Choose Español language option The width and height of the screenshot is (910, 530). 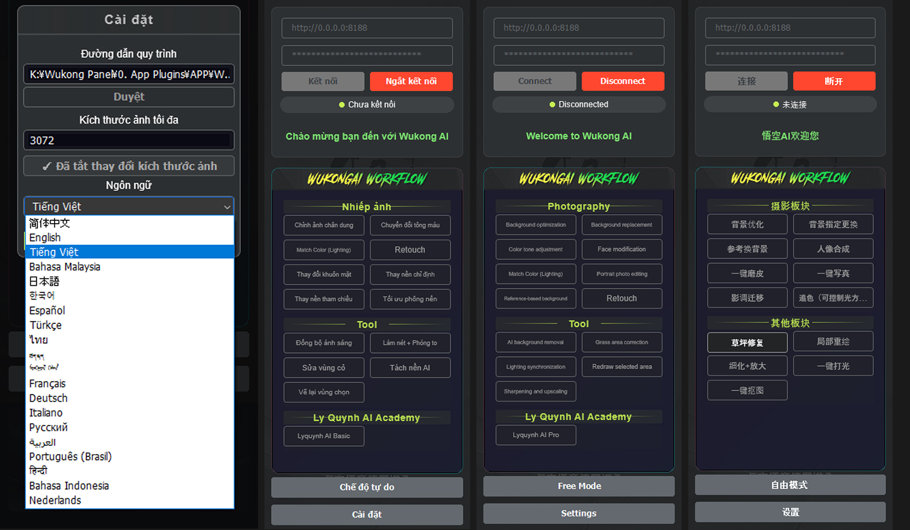tap(130, 310)
